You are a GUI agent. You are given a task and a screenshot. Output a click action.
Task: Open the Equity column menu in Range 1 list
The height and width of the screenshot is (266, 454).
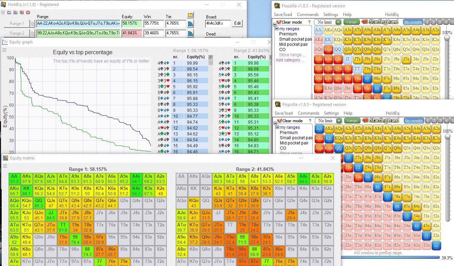coord(210,57)
